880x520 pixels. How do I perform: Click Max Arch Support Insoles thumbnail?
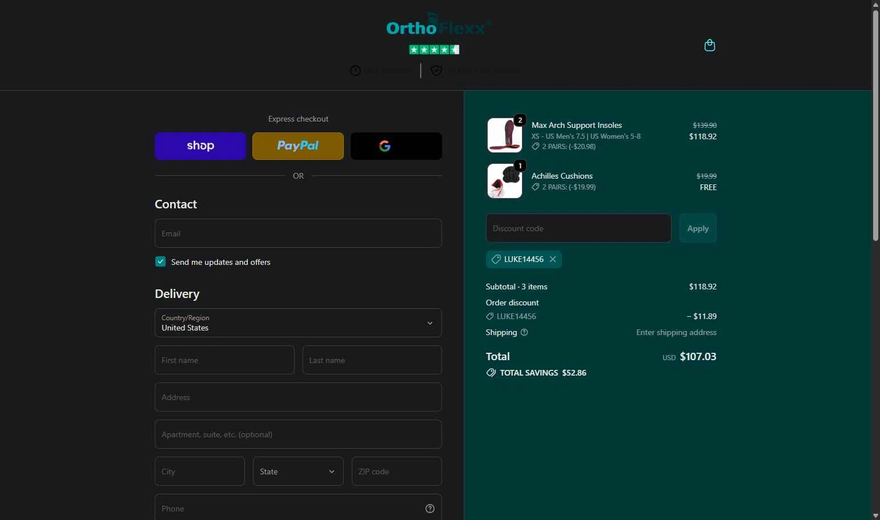click(505, 135)
